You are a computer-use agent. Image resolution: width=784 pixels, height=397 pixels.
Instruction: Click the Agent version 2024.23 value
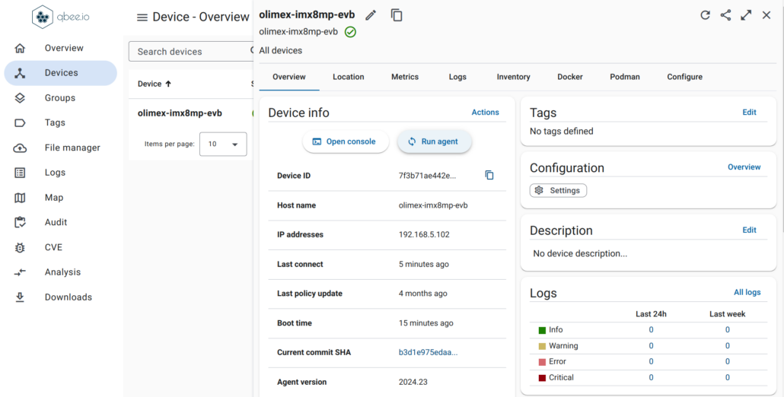click(413, 382)
